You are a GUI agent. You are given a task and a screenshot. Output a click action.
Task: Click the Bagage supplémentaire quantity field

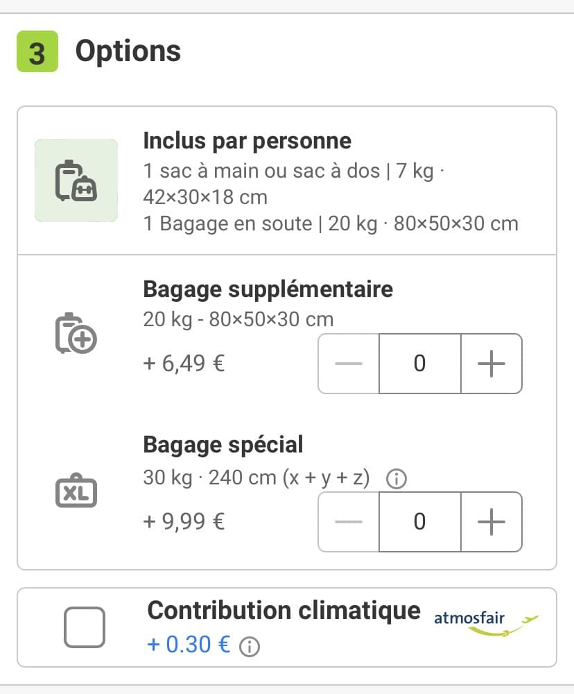click(419, 364)
